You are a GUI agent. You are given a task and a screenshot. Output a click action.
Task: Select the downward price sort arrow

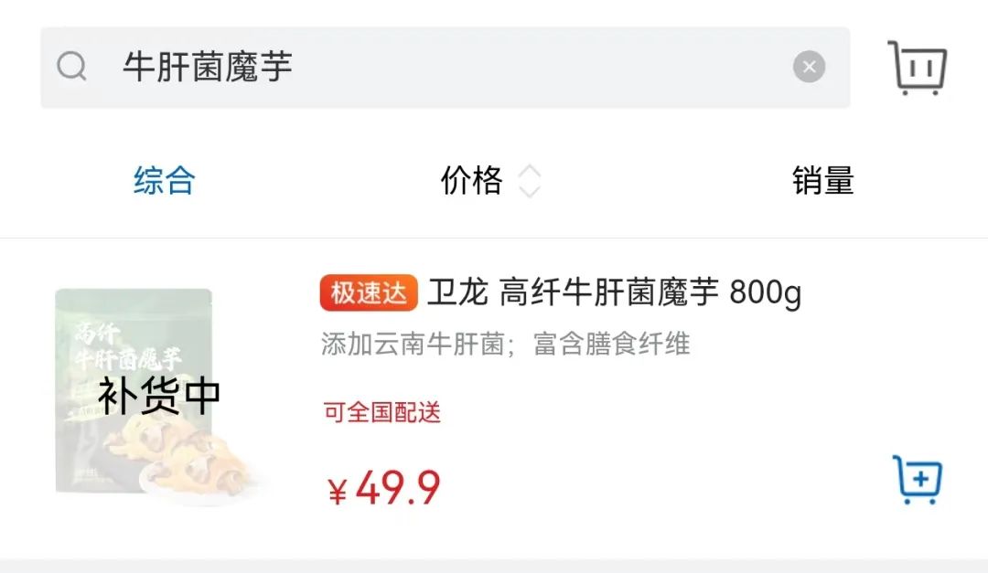tap(530, 191)
